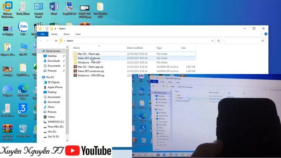281x158 pixels.
Task: Open the recent locations dropdown arrow
Action: [52, 41]
